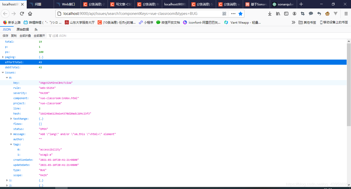Expand the message node
The width and height of the screenshot is (351, 189).
11,134
